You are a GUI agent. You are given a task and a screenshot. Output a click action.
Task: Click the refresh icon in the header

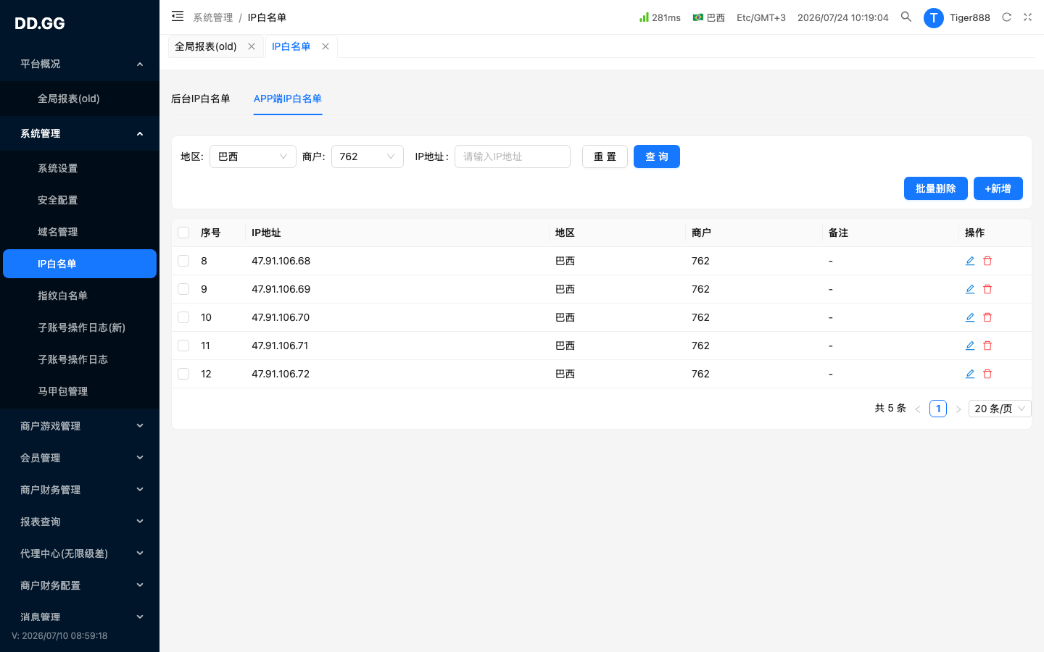pos(1006,17)
